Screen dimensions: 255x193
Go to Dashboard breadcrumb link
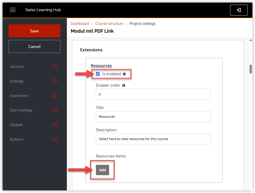coord(80,24)
